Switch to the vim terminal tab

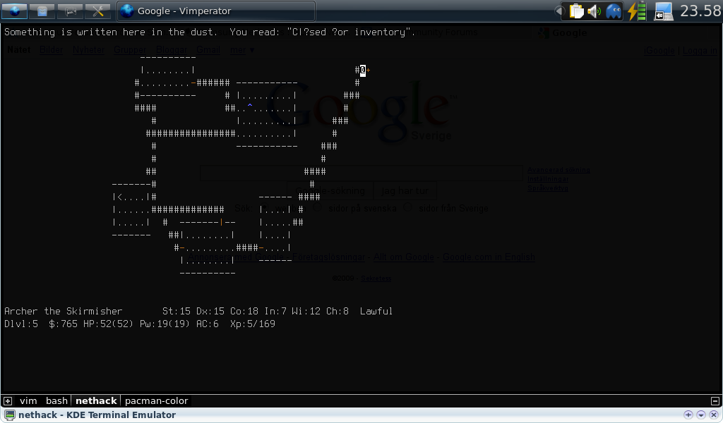point(28,401)
